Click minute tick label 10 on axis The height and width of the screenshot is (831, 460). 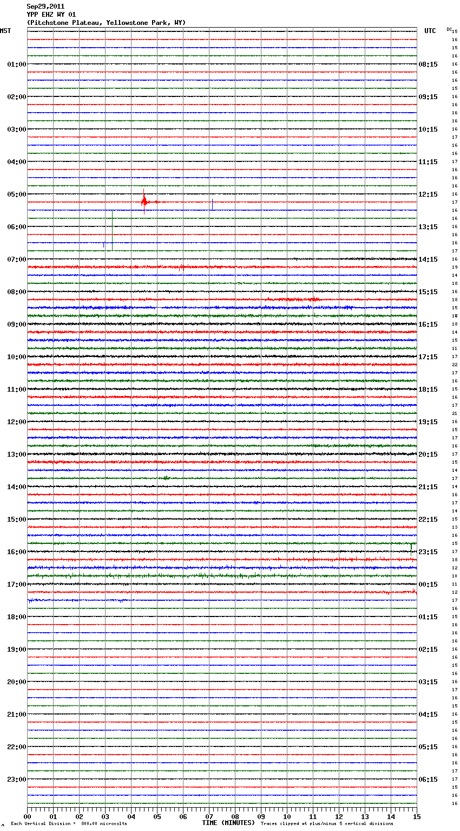pyautogui.click(x=287, y=816)
